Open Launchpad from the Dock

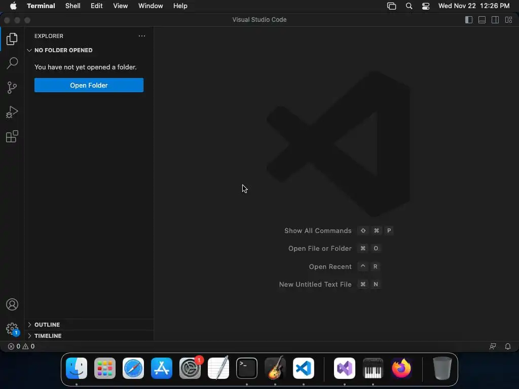pyautogui.click(x=105, y=368)
